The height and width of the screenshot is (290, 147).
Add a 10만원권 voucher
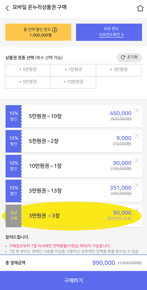(73, 82)
